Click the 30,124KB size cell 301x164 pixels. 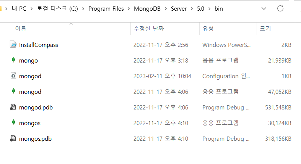pyautogui.click(x=280, y=123)
